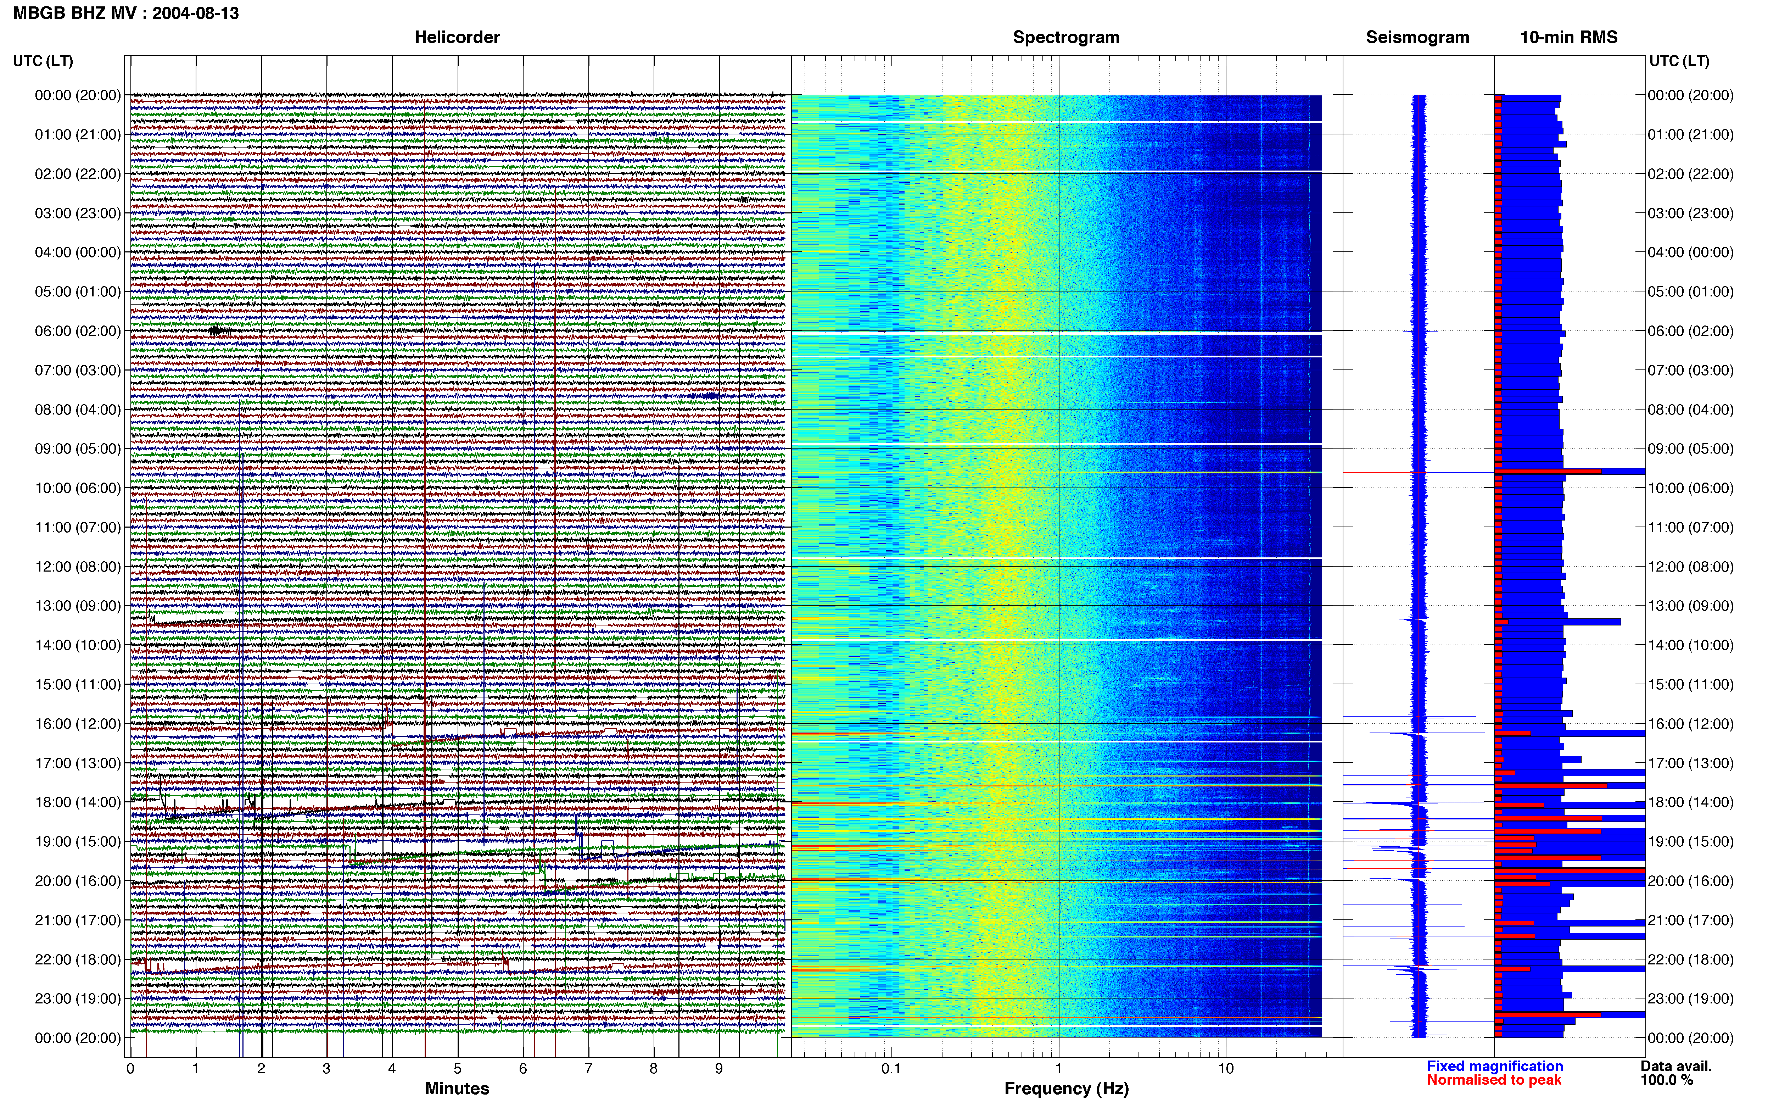The width and height of the screenshot is (1779, 1113).
Task: Click the '100.0 %' data availability value
Action: tap(1666, 1081)
